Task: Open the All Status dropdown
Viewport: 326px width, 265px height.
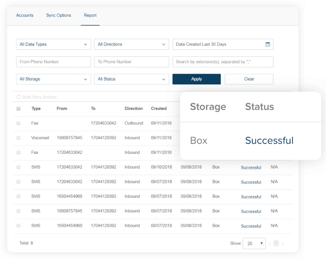Action: click(132, 79)
